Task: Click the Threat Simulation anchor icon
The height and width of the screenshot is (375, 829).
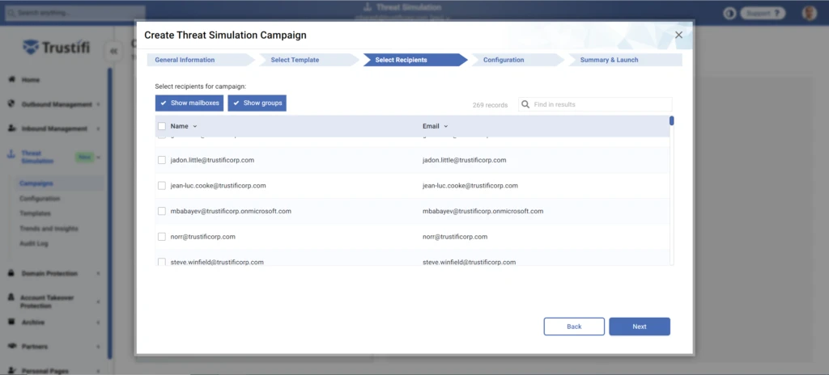Action: point(11,154)
